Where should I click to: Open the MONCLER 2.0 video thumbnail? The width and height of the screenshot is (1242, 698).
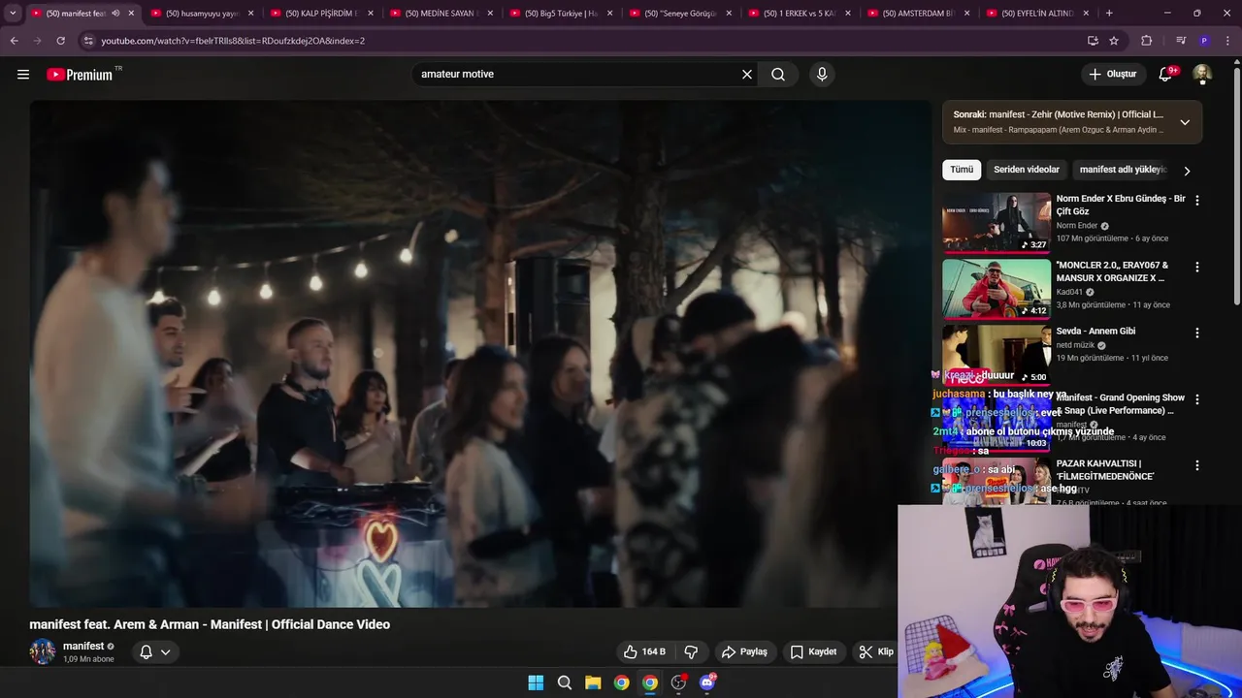pos(997,288)
